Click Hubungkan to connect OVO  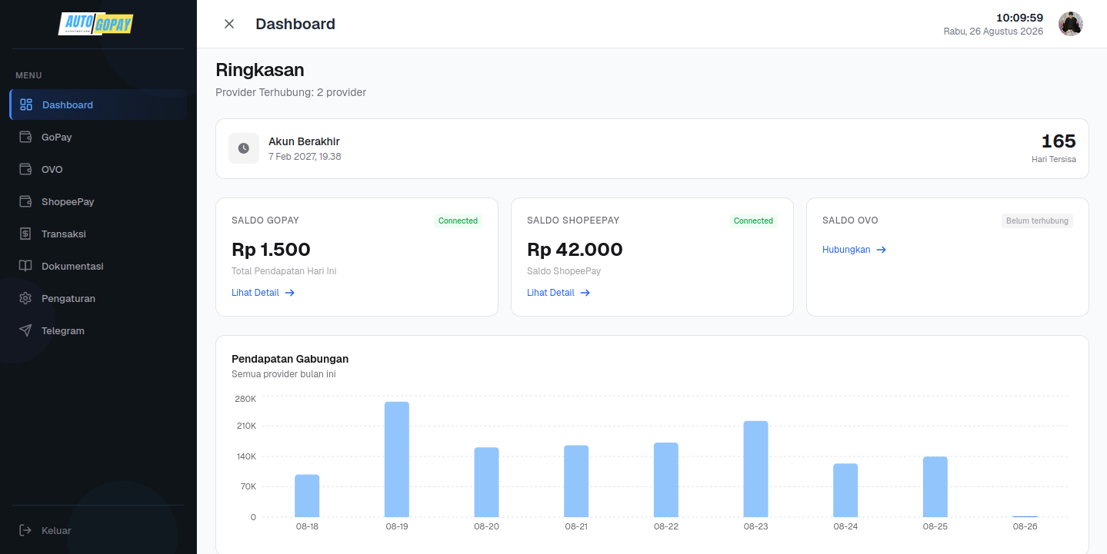(x=854, y=250)
